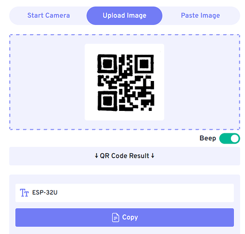
Task: Select the ESP-32U result text
Action: (x=45, y=192)
